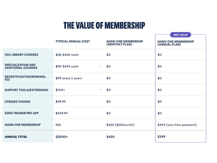Click The Value of Membership heading
217x163 pixels.
[x=104, y=25]
